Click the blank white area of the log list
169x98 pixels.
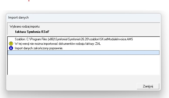coord(83,65)
